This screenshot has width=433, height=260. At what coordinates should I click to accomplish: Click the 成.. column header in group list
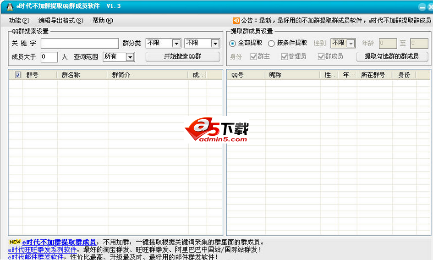(197, 75)
